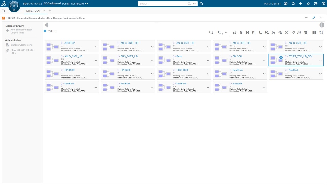Collapse the side panel with the left triangle
Viewport: 327px width, 185px height.
tap(46, 25)
